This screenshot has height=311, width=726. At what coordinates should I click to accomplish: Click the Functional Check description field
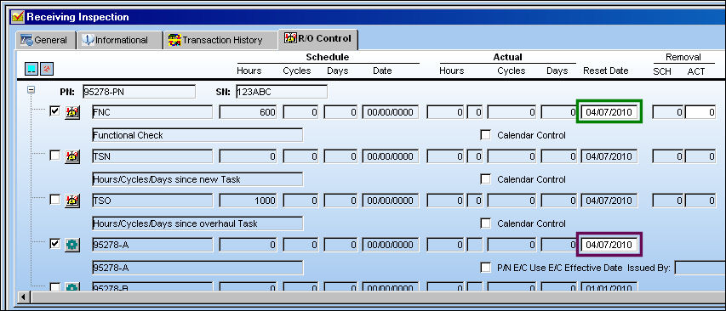point(197,135)
